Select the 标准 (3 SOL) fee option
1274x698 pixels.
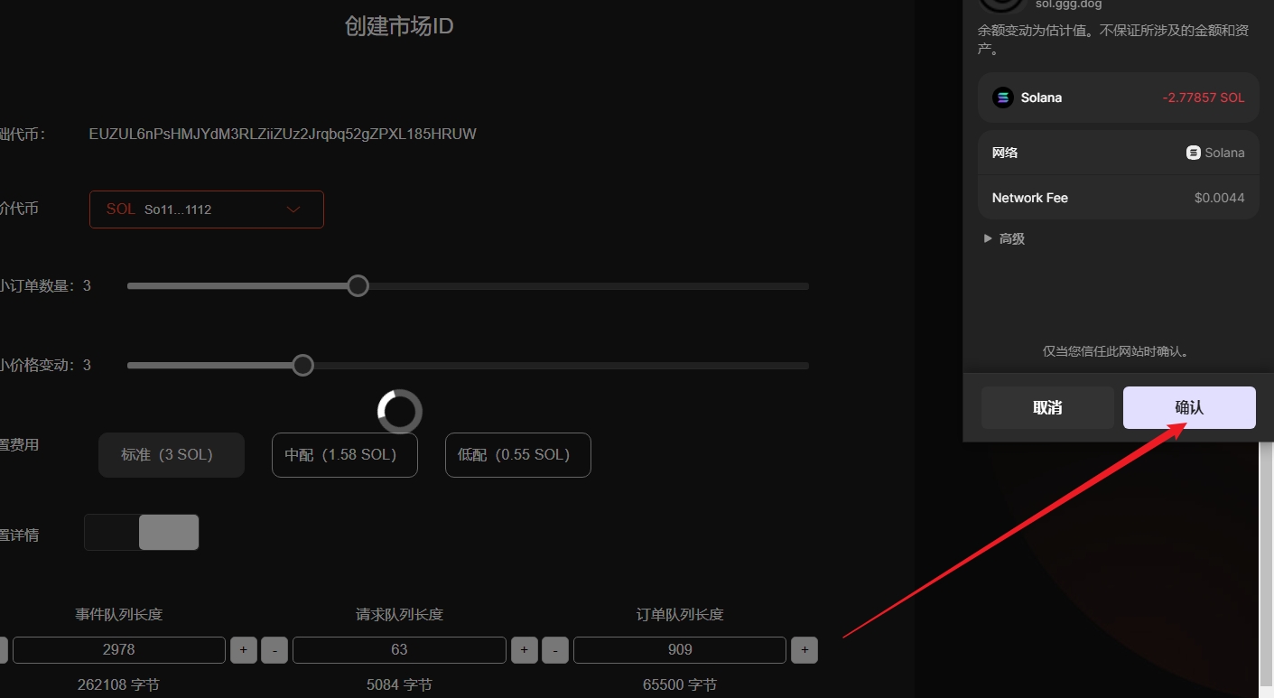click(171, 455)
